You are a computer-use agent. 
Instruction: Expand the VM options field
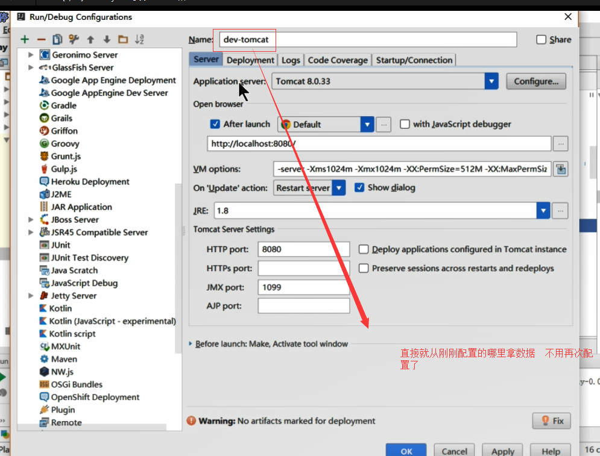(x=561, y=169)
